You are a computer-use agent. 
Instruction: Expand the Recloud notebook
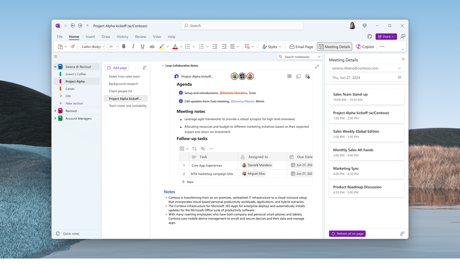[55, 111]
